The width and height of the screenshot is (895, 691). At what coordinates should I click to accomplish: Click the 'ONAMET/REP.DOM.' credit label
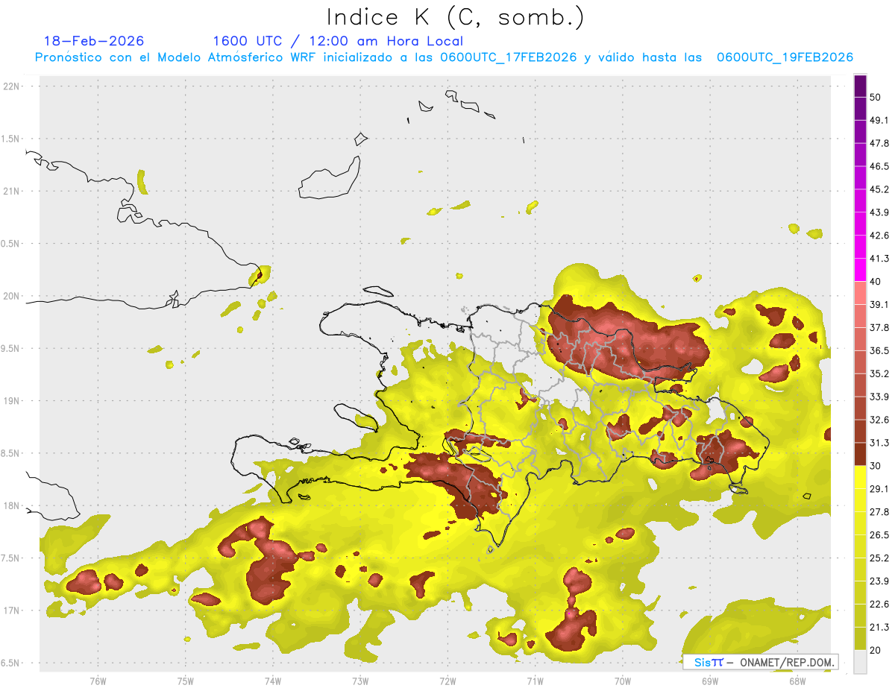(x=787, y=662)
